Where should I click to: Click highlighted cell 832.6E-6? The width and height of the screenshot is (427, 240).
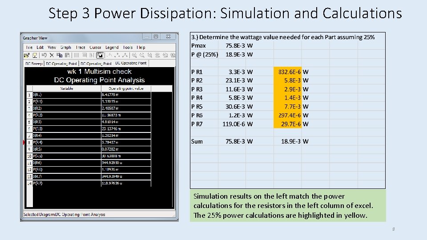point(288,72)
